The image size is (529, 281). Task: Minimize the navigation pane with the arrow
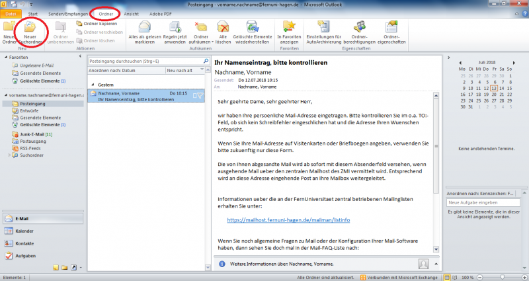point(80,56)
